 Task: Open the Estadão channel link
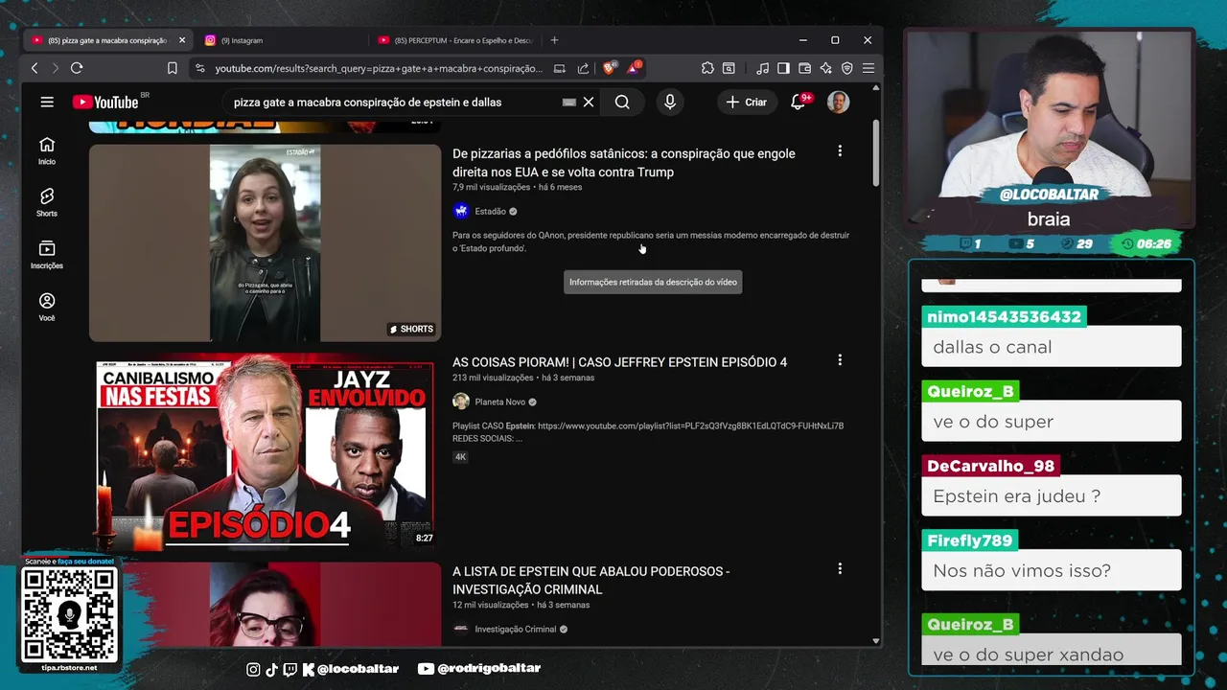490,212
